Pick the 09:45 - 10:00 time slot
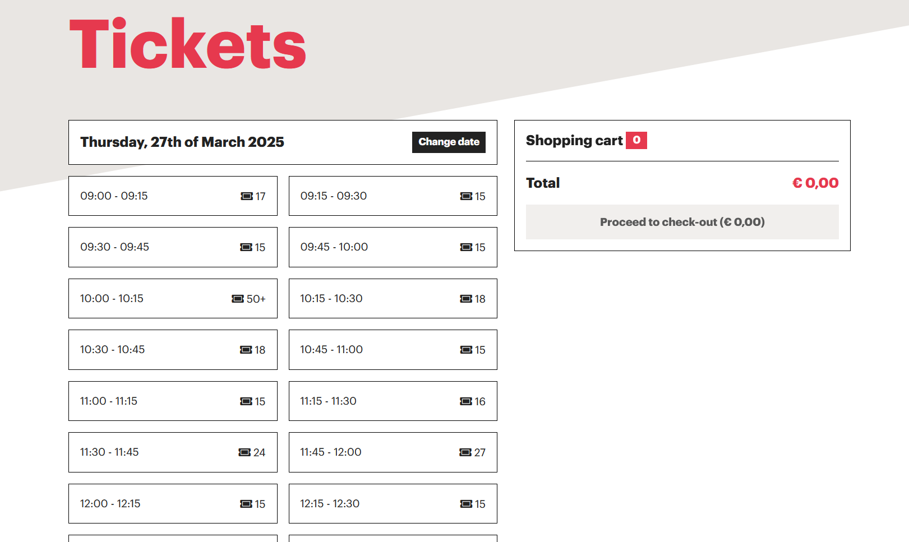The width and height of the screenshot is (909, 542). tap(393, 247)
